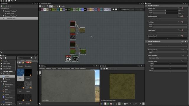Click the Random Seed value field
189x106 pixels.
(x=168, y=39)
